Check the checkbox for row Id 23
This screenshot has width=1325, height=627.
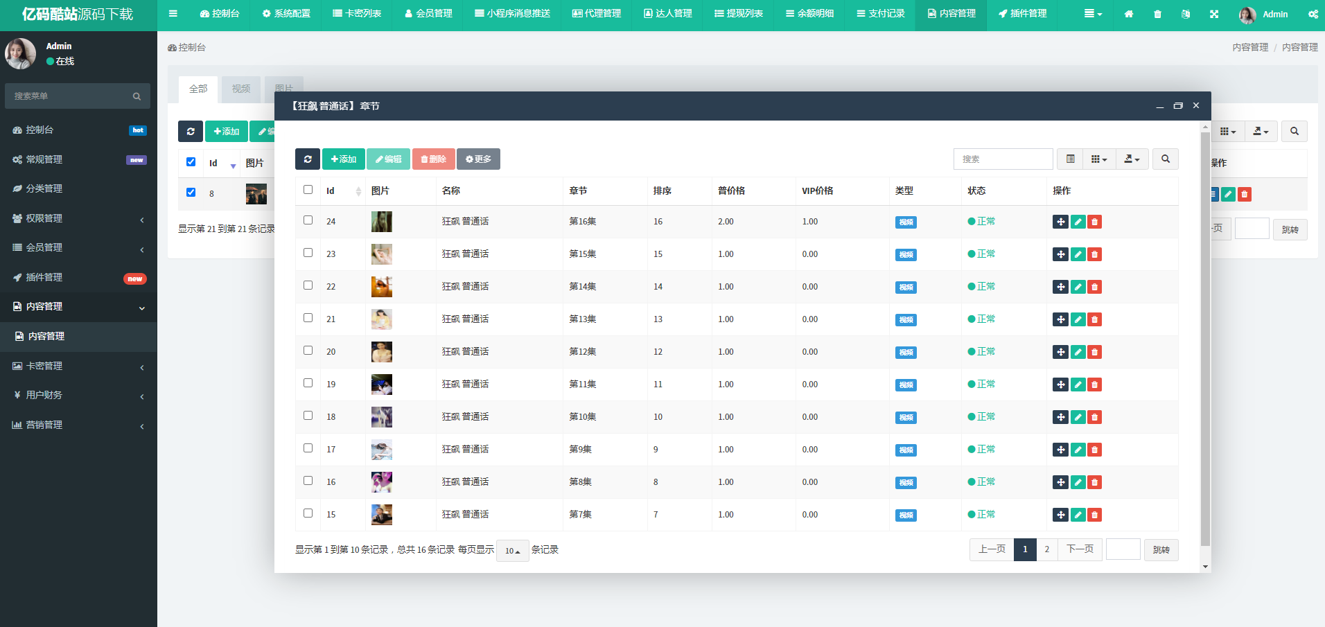click(x=308, y=253)
